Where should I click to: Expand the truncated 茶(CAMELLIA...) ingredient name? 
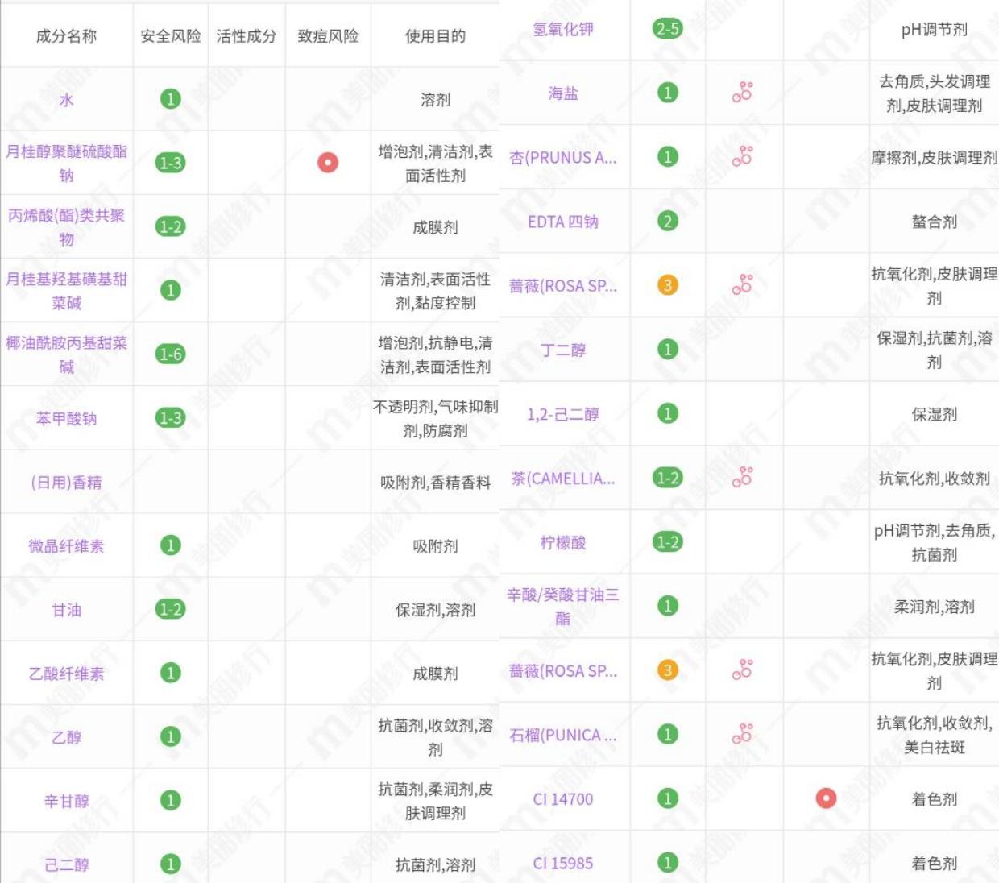[564, 478]
